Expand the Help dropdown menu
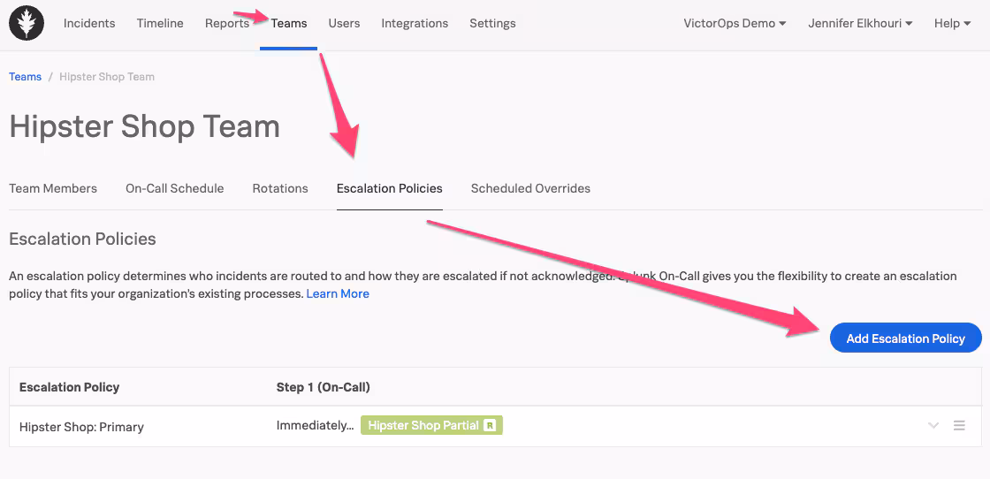990x479 pixels. click(952, 24)
